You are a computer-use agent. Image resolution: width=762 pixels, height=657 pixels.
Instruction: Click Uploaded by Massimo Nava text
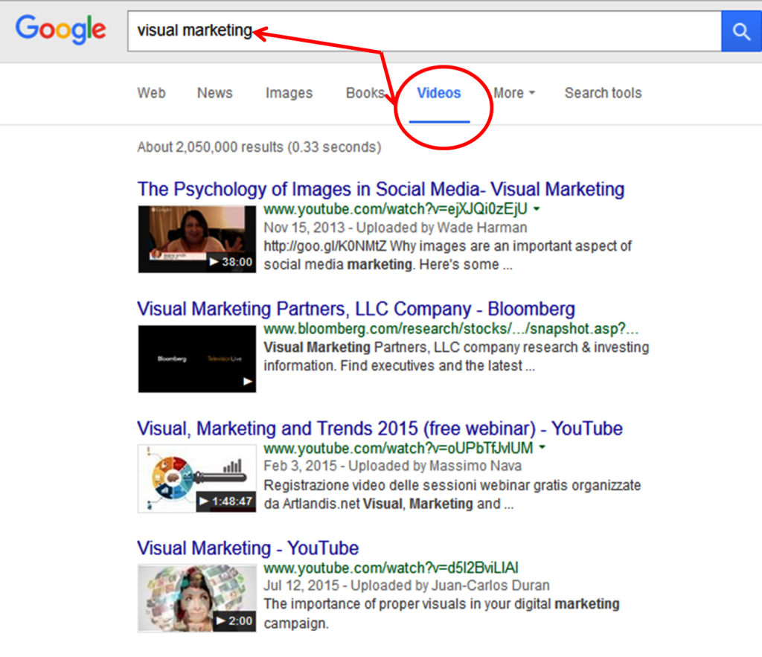tap(435, 466)
